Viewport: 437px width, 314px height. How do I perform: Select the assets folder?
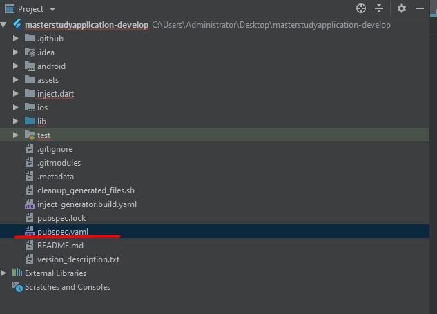click(x=48, y=80)
